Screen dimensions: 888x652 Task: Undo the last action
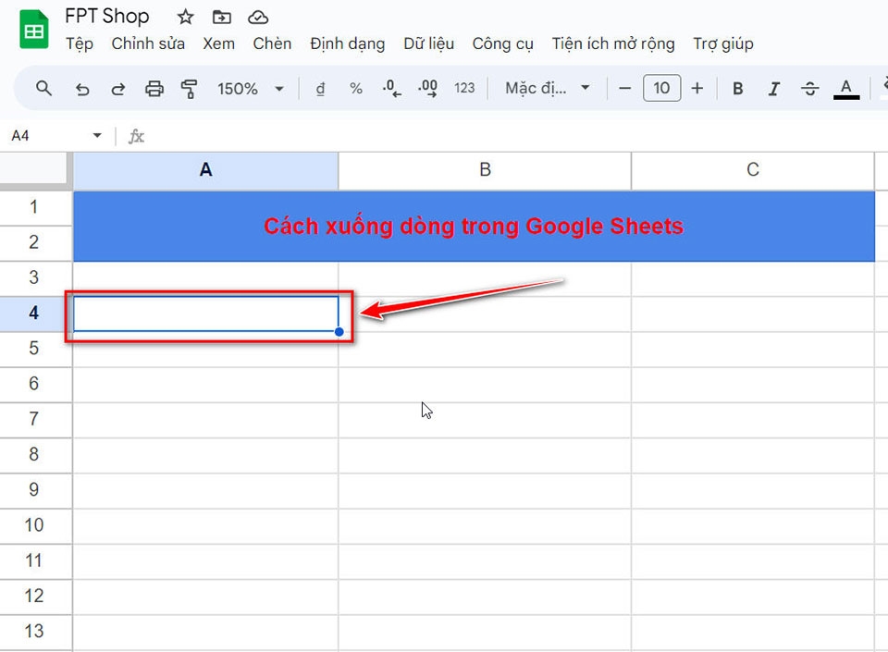coord(82,88)
